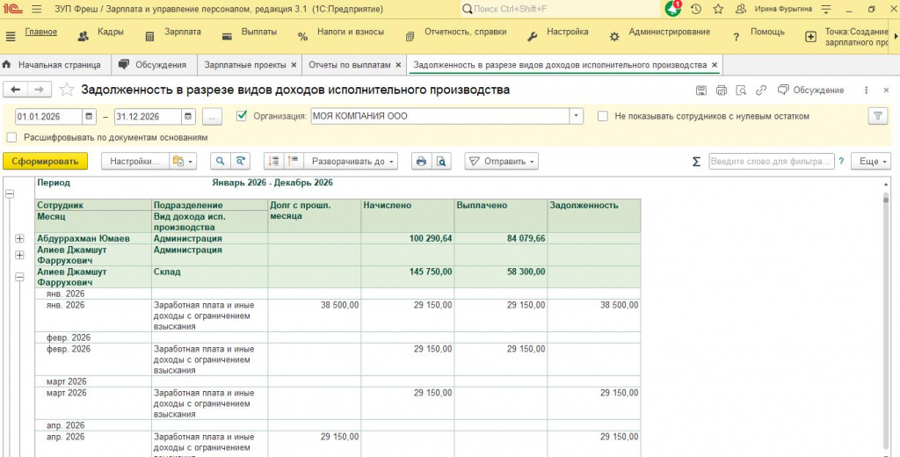Open the title bar service settings icon
Viewport: 900px width, 457px height.
click(x=826, y=9)
